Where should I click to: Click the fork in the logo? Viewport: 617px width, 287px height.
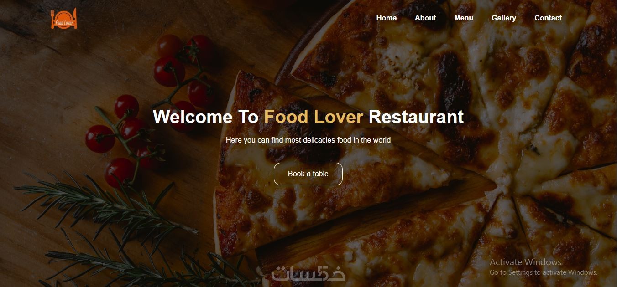pyautogui.click(x=53, y=20)
